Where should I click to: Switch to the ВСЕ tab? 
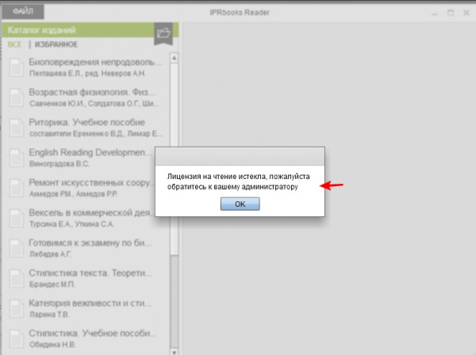coord(15,44)
